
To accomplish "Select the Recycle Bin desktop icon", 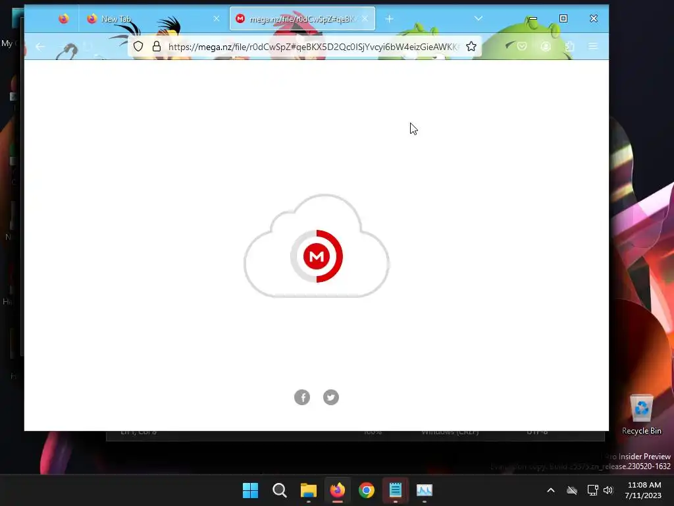I will [x=641, y=414].
